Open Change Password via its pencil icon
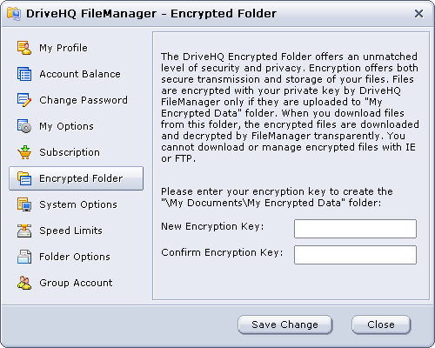 (24, 100)
